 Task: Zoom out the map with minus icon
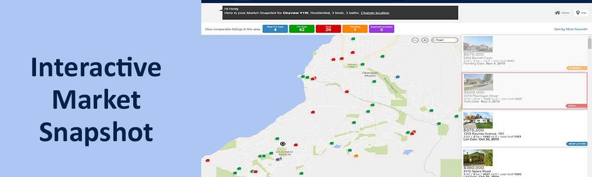click(415, 40)
